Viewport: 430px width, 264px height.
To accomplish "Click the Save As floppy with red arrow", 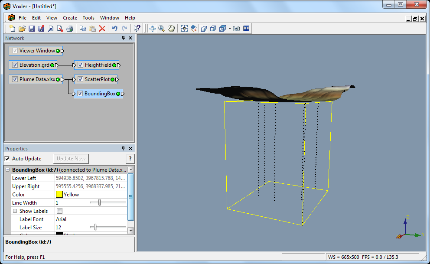I will pos(41,28).
